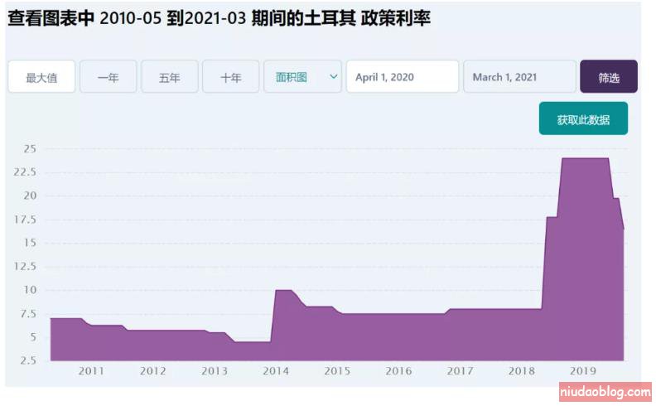Click the end date field March 1, 2021
656x406 pixels.
click(x=519, y=76)
